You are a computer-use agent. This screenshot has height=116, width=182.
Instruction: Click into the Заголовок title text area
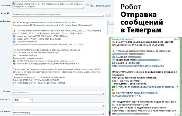[48, 5]
